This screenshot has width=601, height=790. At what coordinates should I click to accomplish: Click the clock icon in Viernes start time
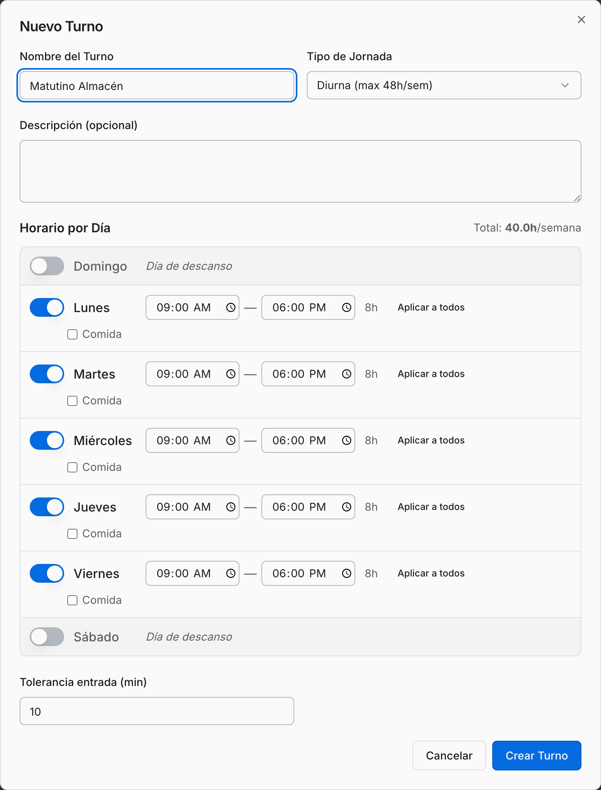point(231,573)
